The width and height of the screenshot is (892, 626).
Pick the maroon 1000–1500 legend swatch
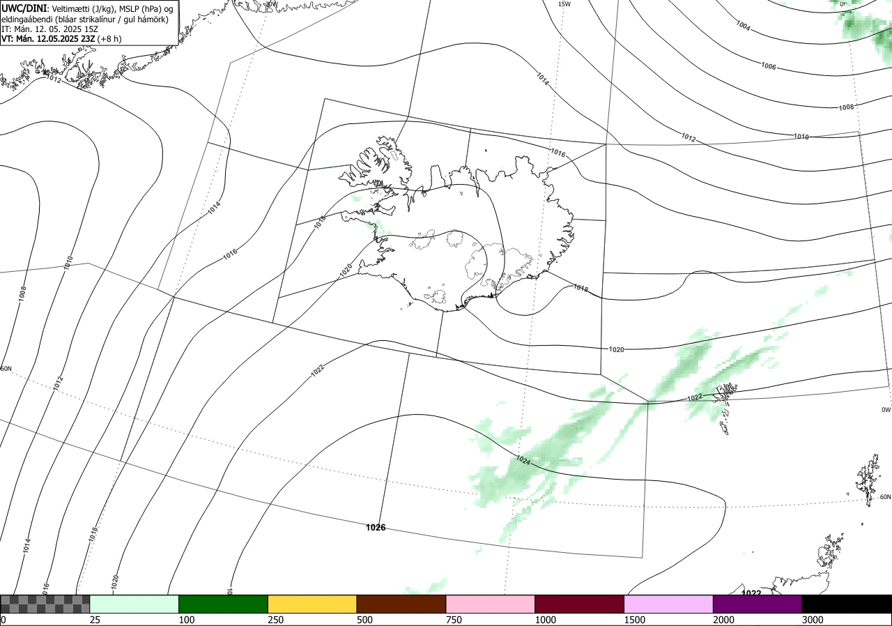580,604
